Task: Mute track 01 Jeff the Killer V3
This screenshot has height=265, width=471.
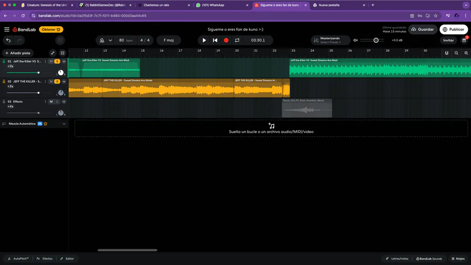Action: coord(51,61)
